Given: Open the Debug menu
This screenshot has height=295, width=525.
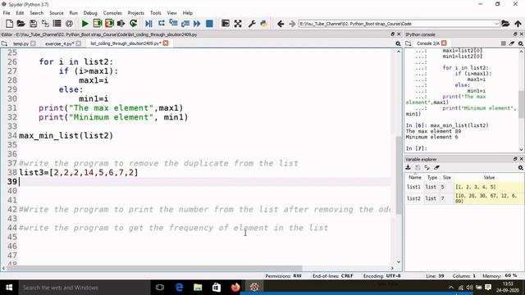Looking at the screenshot, I should click(x=90, y=13).
